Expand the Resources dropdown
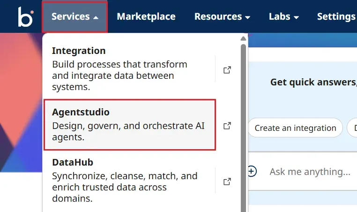Screen dimensions: 357x212 222,17
